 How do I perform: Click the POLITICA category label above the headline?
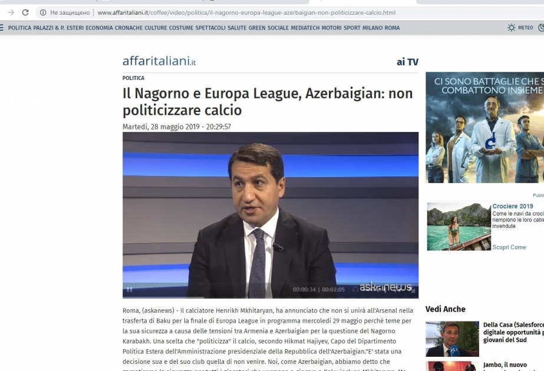coord(133,78)
